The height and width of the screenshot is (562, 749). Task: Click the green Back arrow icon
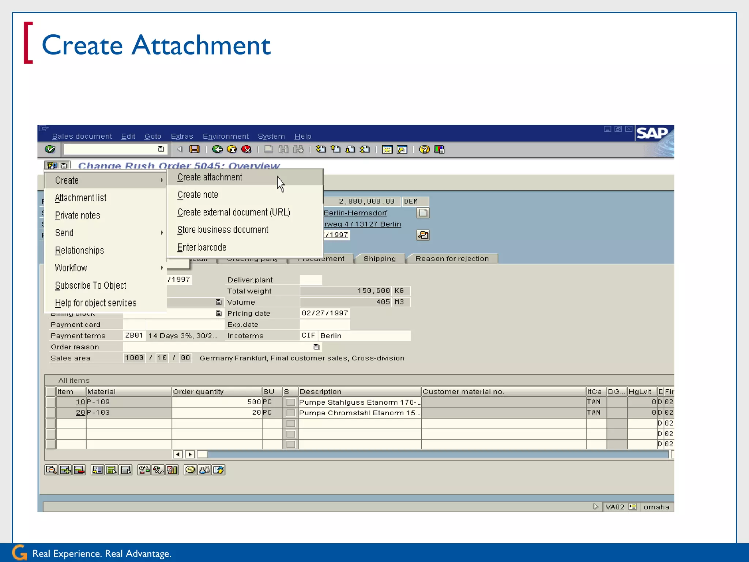[217, 149]
